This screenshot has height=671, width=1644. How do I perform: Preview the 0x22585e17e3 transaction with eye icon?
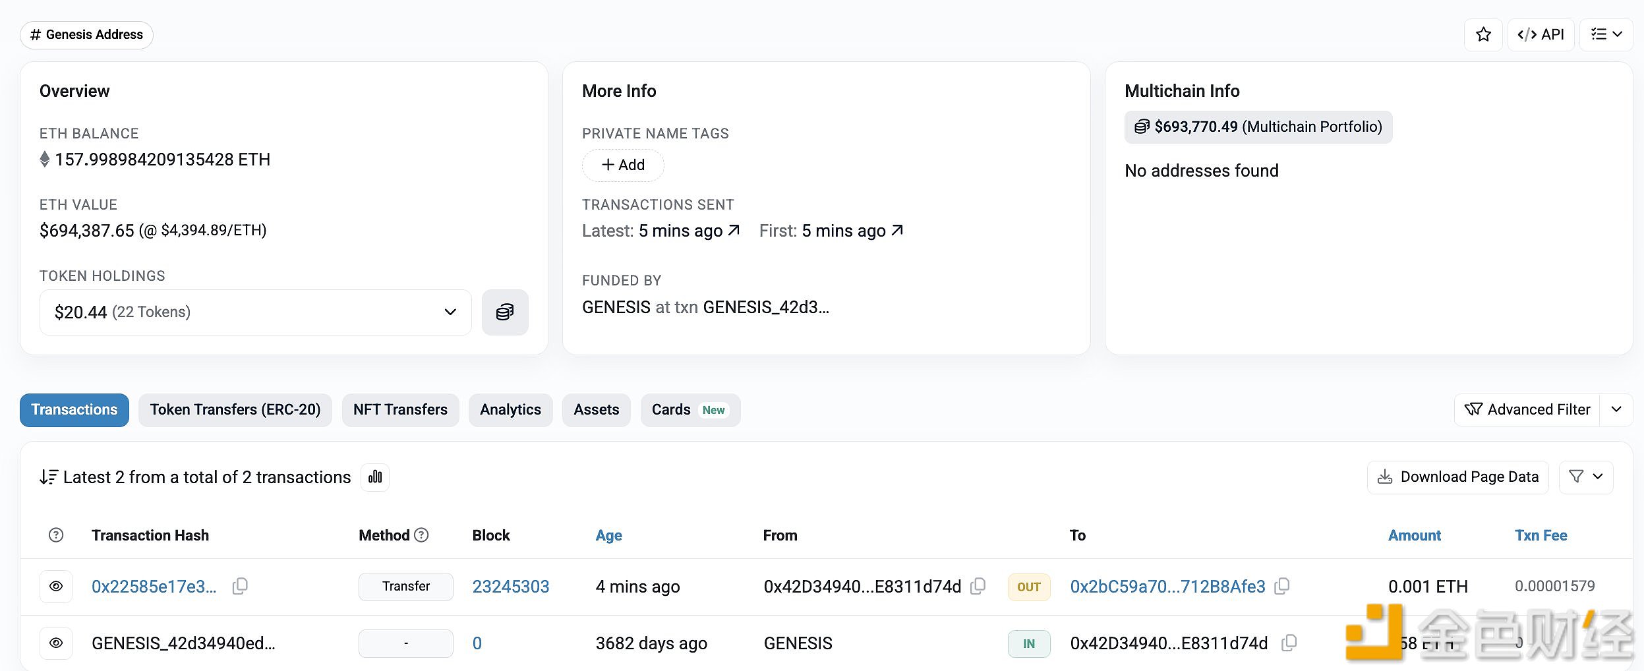point(56,587)
